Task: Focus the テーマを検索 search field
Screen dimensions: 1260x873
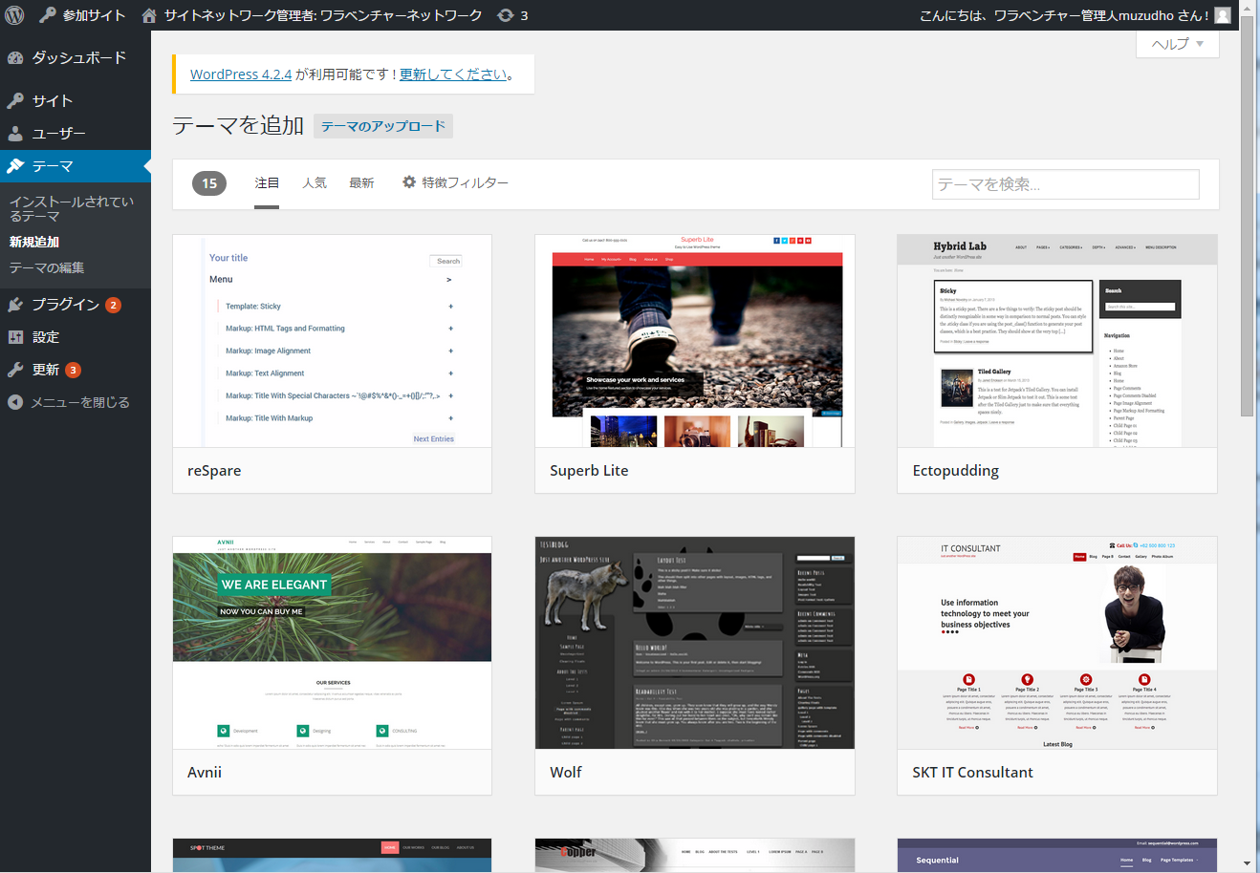Action: [1066, 184]
